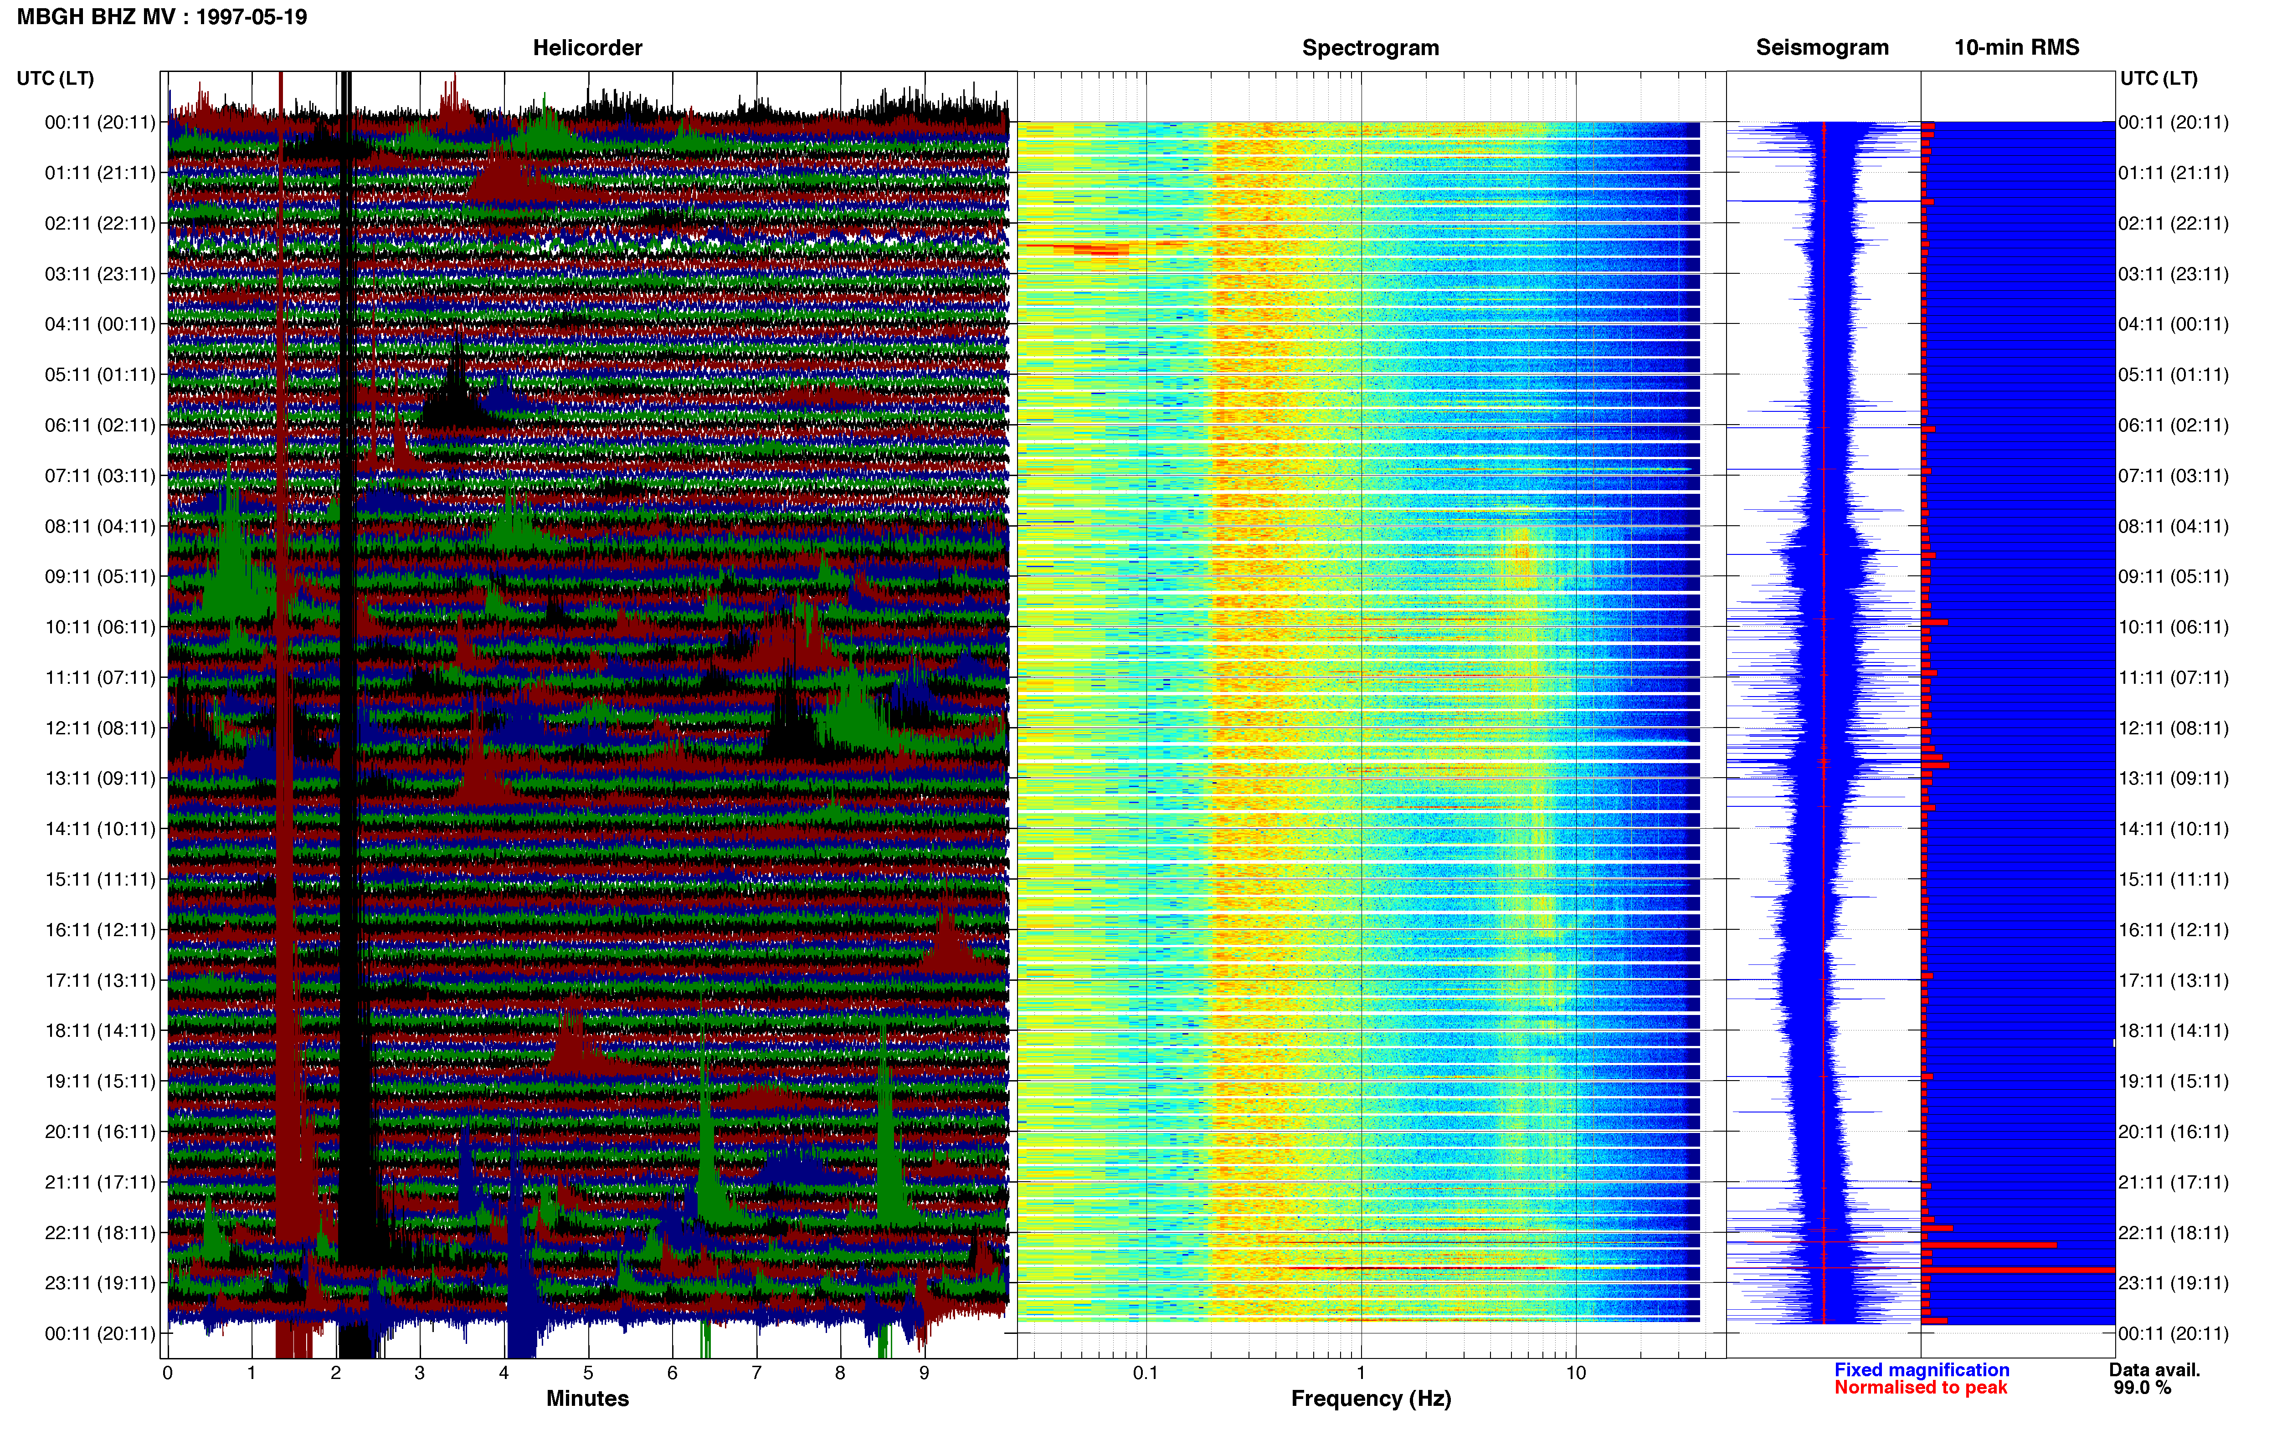
Task: Click the left time label '09:11 (05:11)'
Action: pos(100,577)
